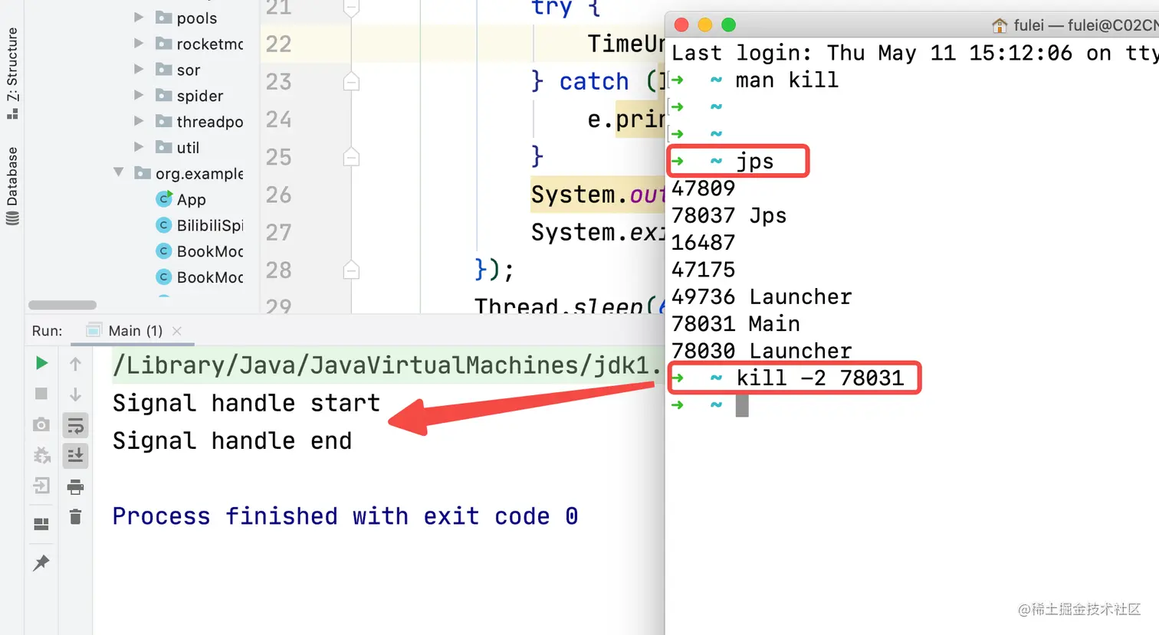Viewport: 1159px width, 635px height.
Task: Click the Down stack trace arrow
Action: [75, 394]
